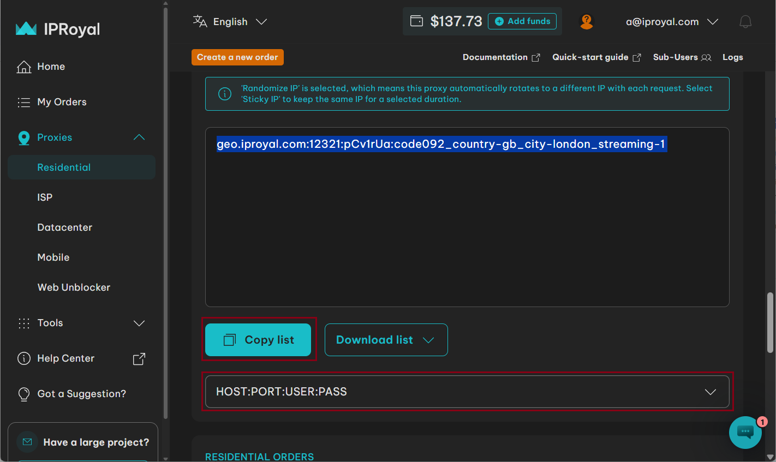Collapse the Proxies sidebar section

click(x=139, y=137)
